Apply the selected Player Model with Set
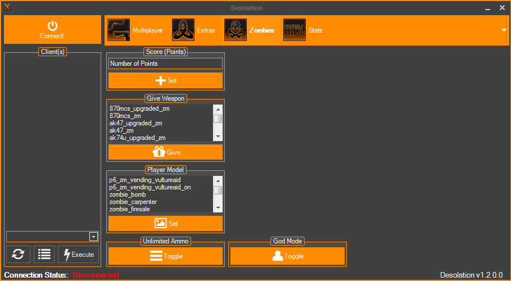 [165, 223]
